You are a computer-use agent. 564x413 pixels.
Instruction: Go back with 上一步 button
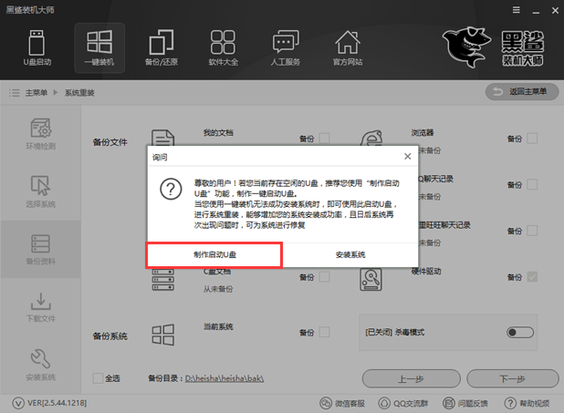point(411,378)
